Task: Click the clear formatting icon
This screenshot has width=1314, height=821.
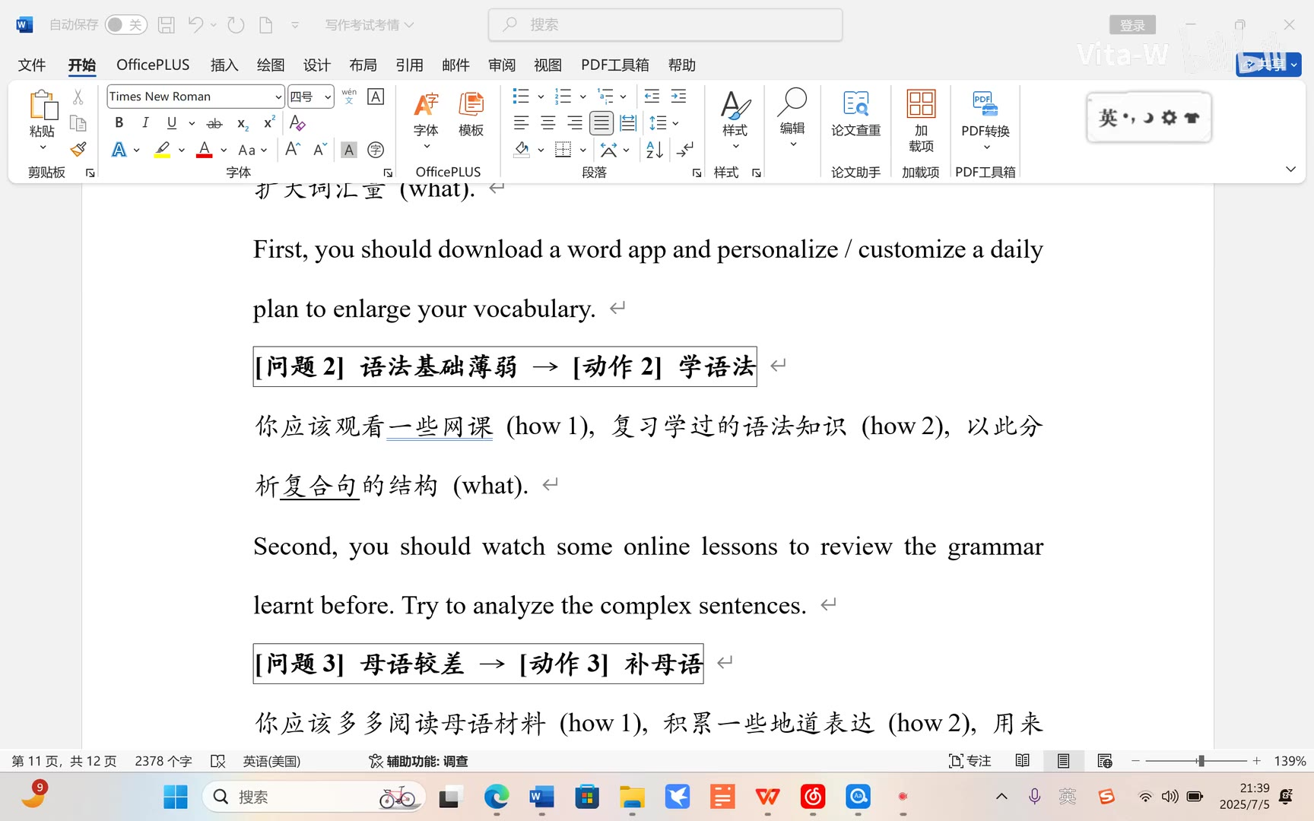Action: point(297,123)
